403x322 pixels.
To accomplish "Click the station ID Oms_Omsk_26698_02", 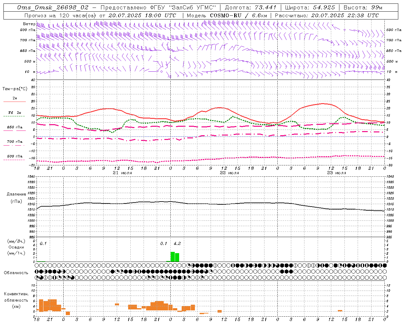I will coord(53,8).
